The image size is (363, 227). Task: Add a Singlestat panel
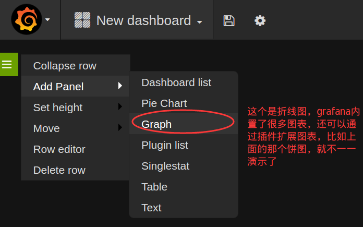point(165,166)
